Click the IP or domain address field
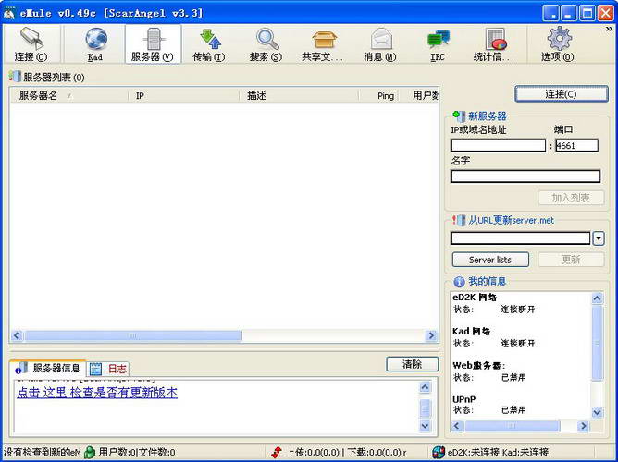The width and height of the screenshot is (618, 462). coord(498,146)
